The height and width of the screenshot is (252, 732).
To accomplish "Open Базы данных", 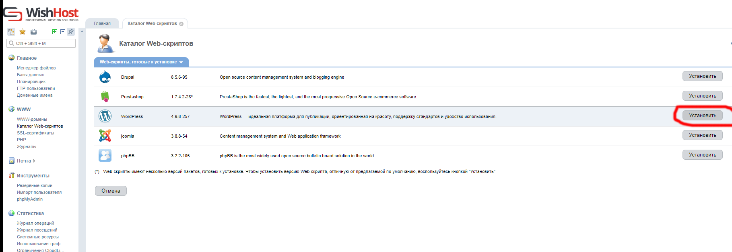I will pos(31,75).
